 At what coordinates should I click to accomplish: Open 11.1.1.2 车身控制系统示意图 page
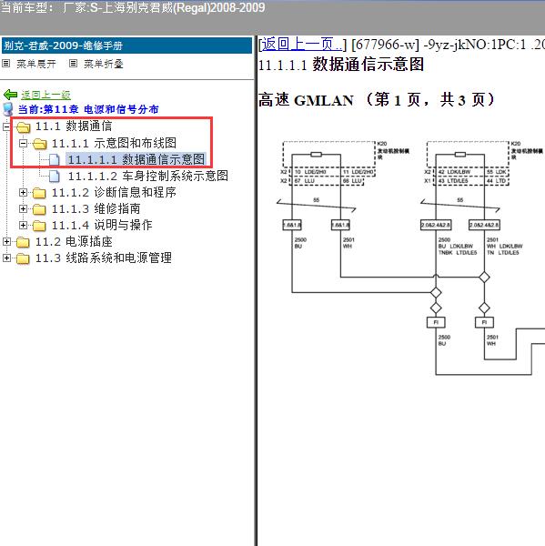[148, 176]
